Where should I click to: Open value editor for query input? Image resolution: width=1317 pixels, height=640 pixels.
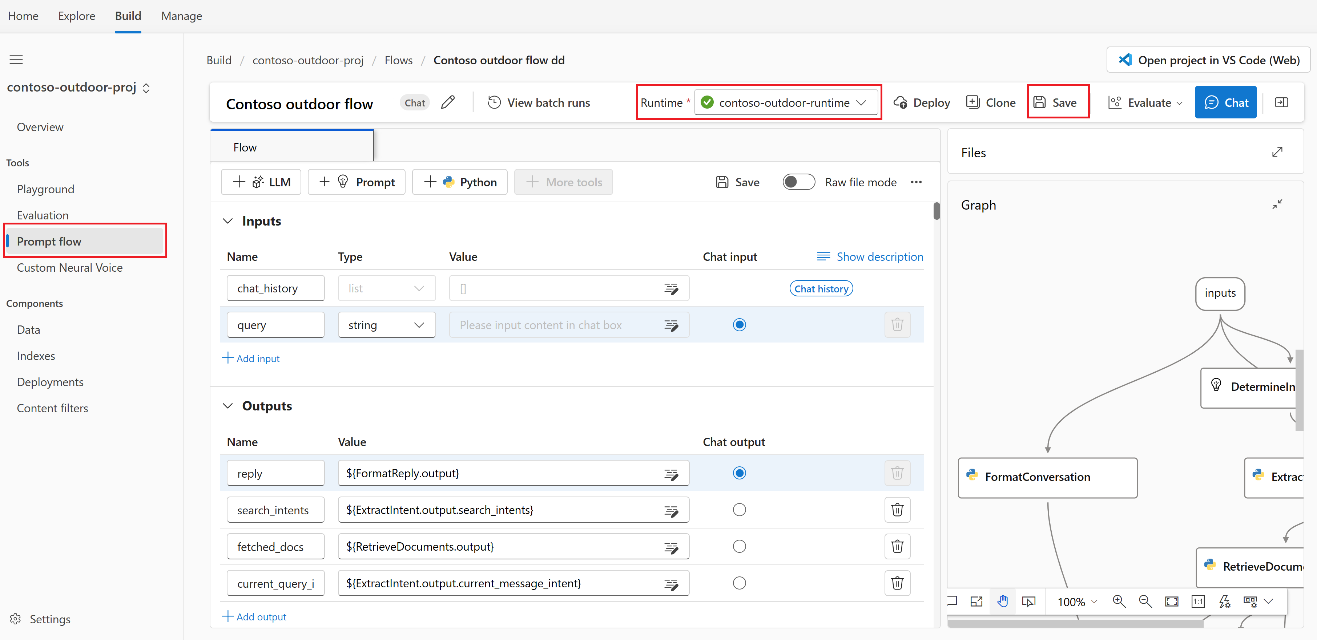click(671, 325)
